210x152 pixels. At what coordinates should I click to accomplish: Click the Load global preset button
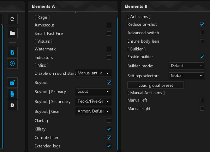pyautogui.click(x=156, y=85)
